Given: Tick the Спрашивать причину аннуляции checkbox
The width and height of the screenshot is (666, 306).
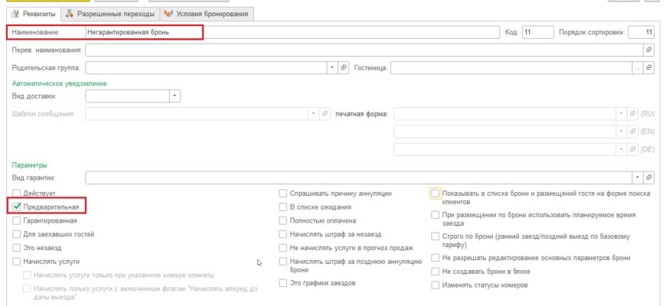Looking at the screenshot, I should click(x=283, y=194).
